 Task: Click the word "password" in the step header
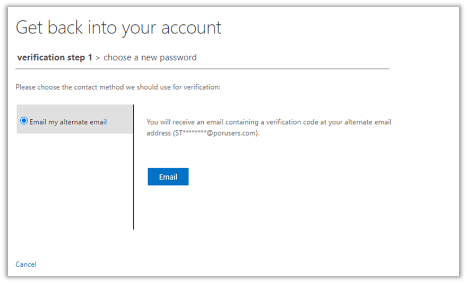pos(178,58)
